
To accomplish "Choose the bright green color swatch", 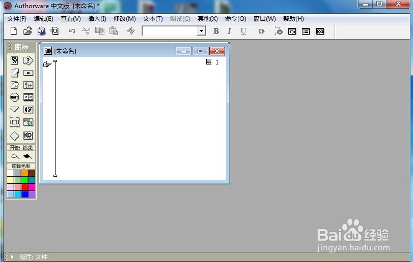I will [24, 180].
